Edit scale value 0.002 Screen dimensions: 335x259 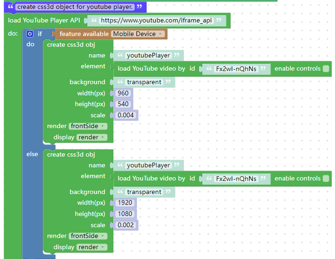pos(126,225)
